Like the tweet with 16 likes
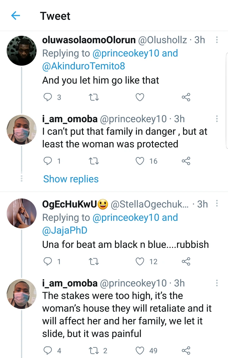 click(140, 161)
